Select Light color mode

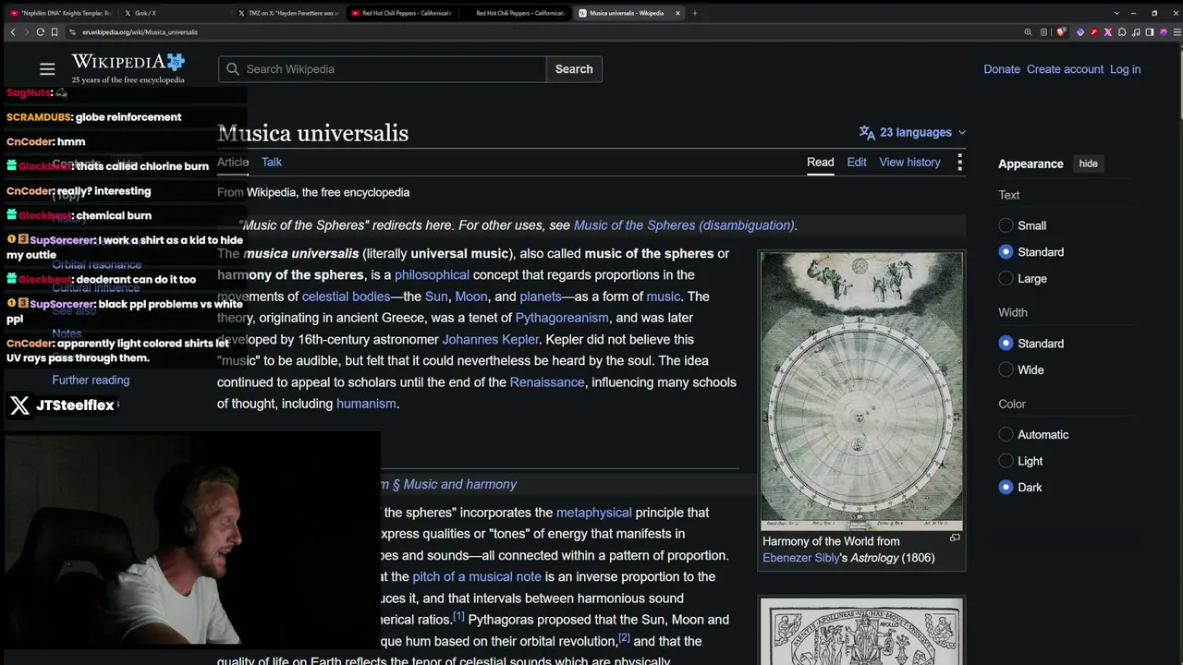[1006, 461]
